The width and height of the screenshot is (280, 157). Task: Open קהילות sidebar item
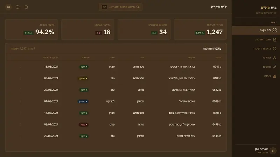pos(256,58)
